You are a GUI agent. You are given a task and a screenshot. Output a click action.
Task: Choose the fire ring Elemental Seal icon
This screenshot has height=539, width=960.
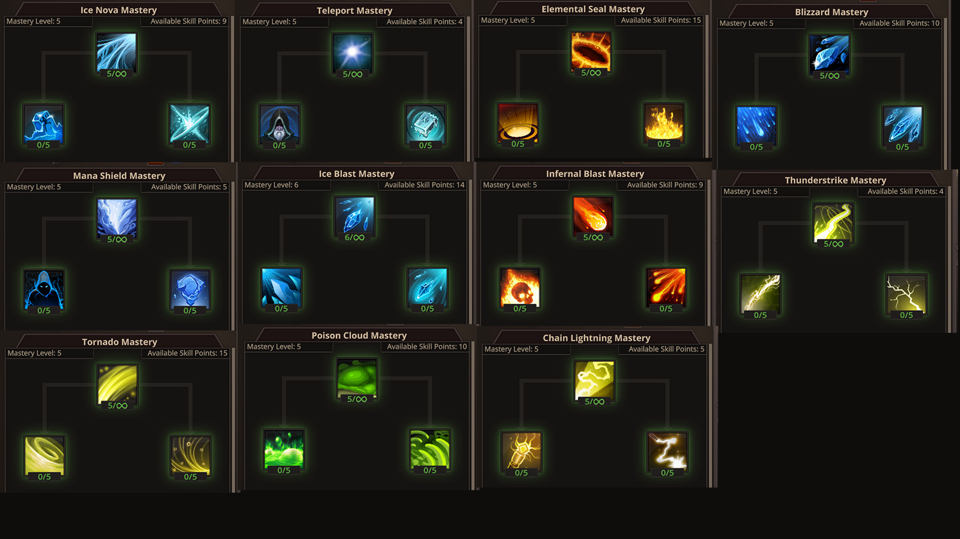(590, 50)
